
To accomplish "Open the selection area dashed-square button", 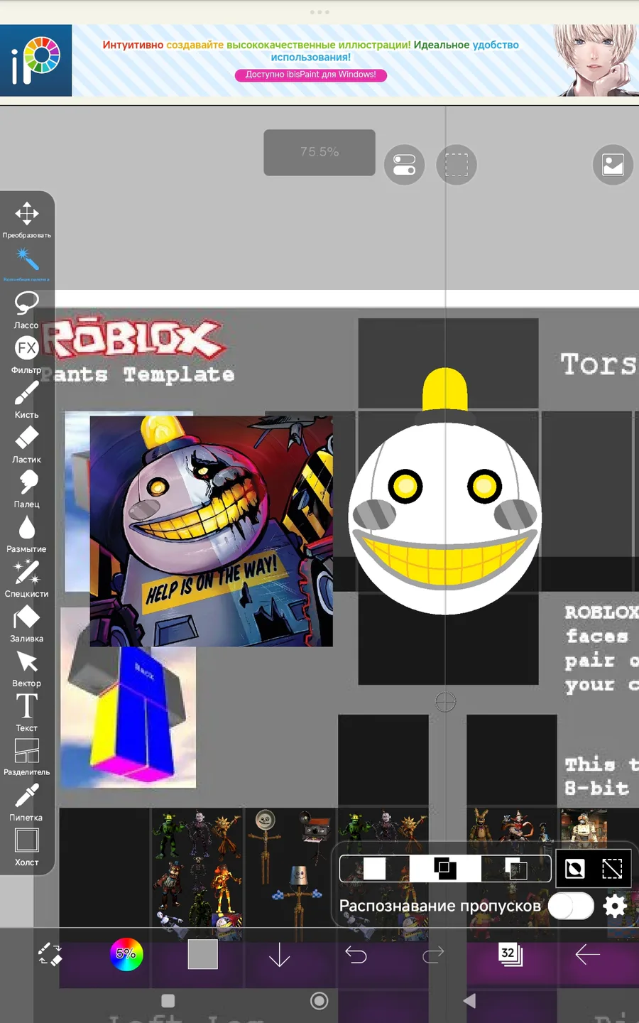I will [x=457, y=165].
